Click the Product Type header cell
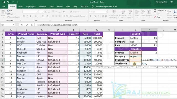The width and height of the screenshot is (177, 99). (x=58, y=34)
